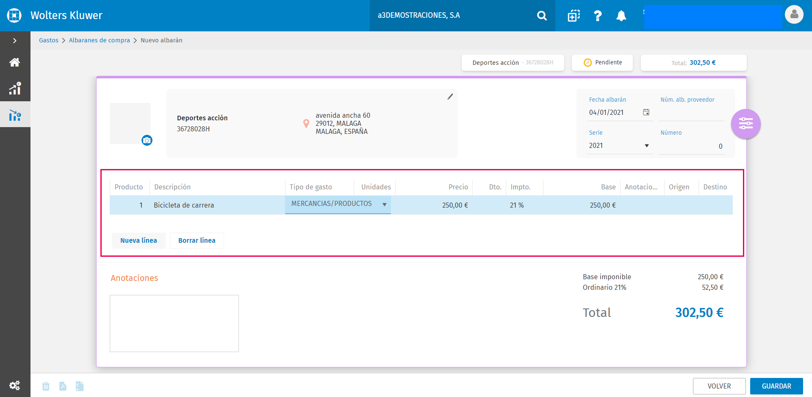Click the VOLVER button
Screen dimensions: 812x397
719,386
